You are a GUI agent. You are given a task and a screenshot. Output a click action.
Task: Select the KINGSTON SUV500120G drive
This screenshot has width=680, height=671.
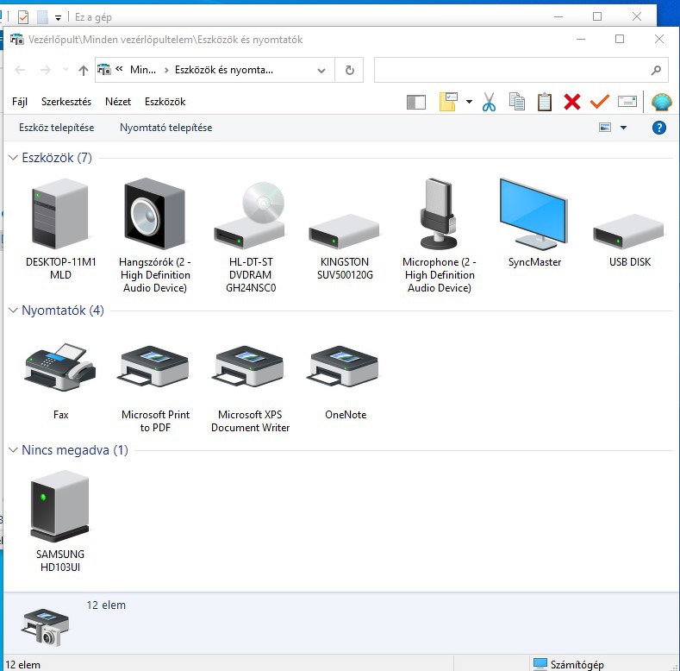pos(345,247)
